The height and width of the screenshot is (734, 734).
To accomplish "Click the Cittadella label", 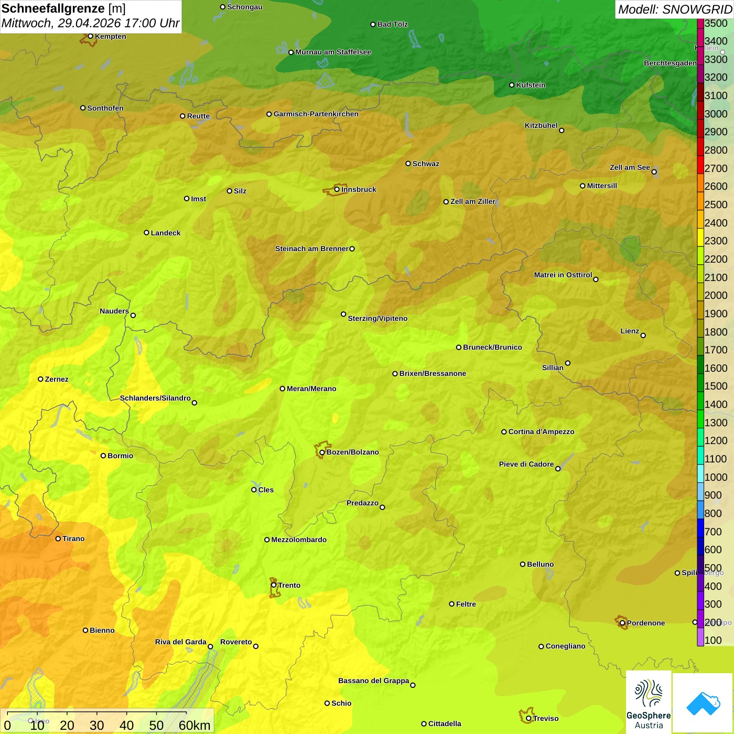I will click(x=445, y=724).
